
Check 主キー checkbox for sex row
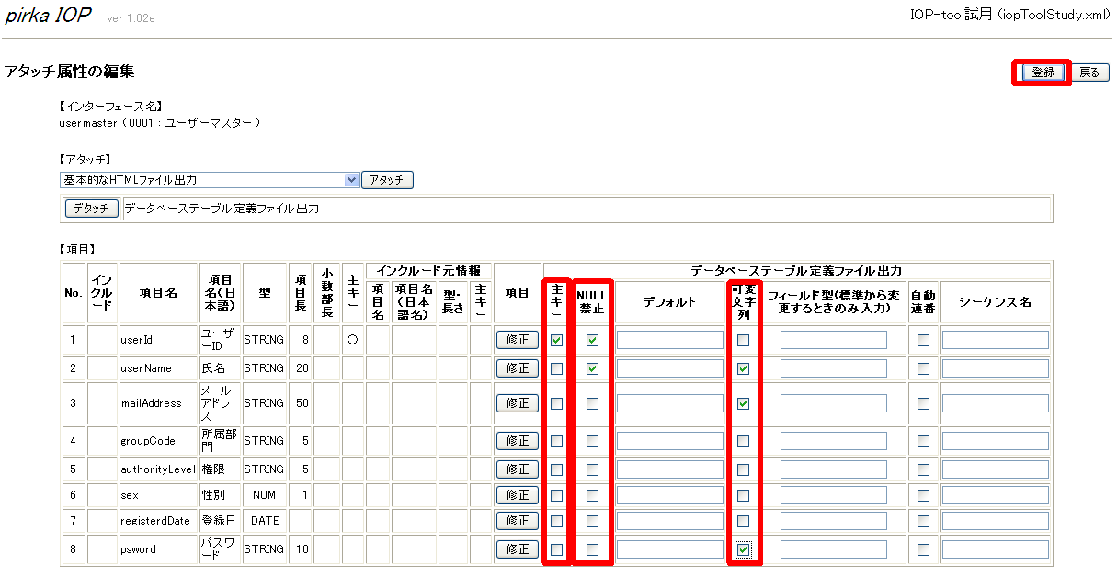[556, 495]
